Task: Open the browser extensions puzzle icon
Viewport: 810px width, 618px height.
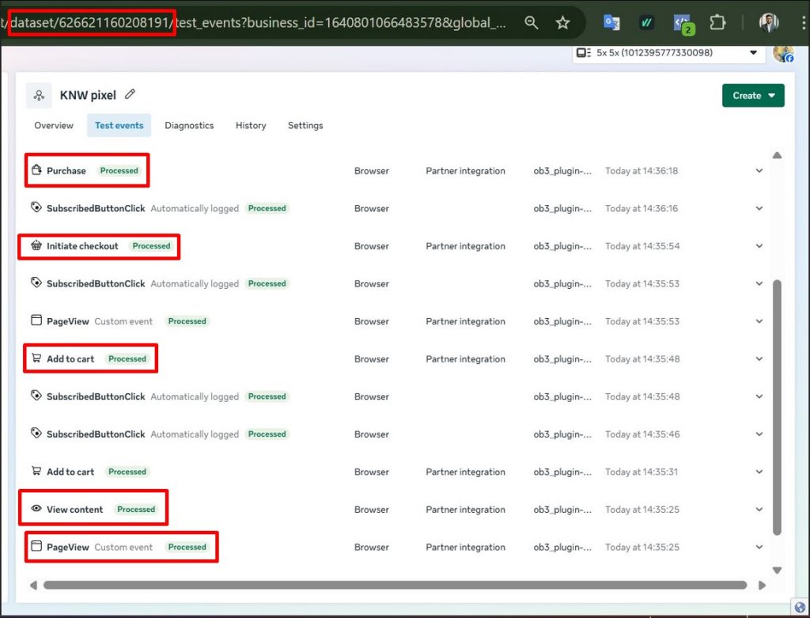Action: click(717, 23)
